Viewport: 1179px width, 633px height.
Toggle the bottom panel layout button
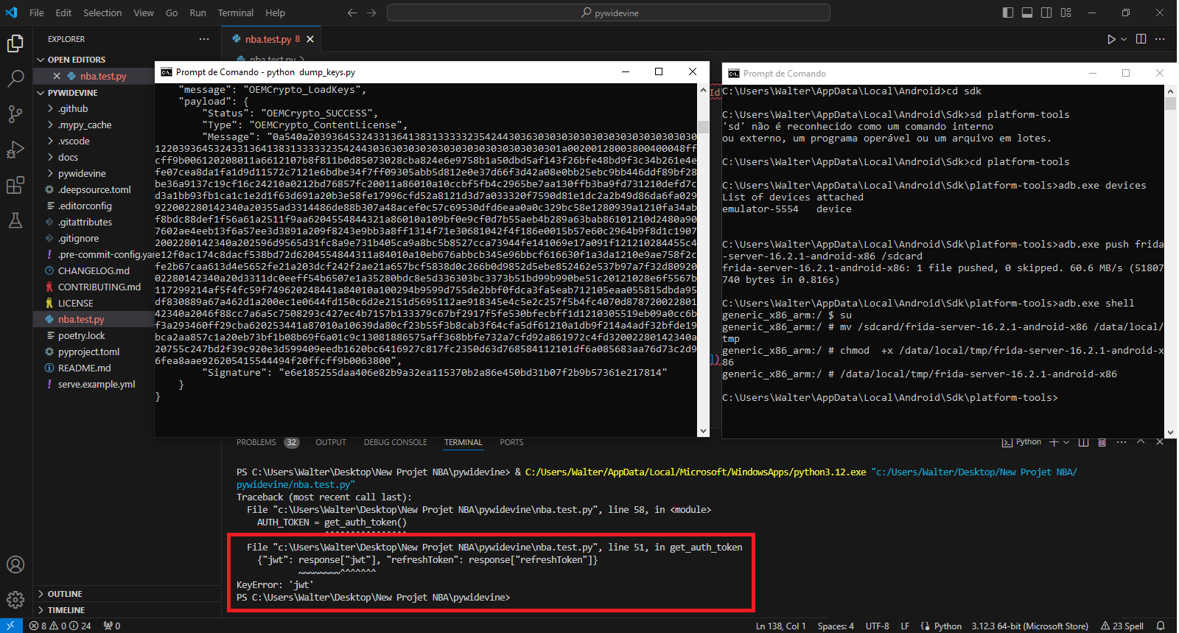click(1027, 13)
